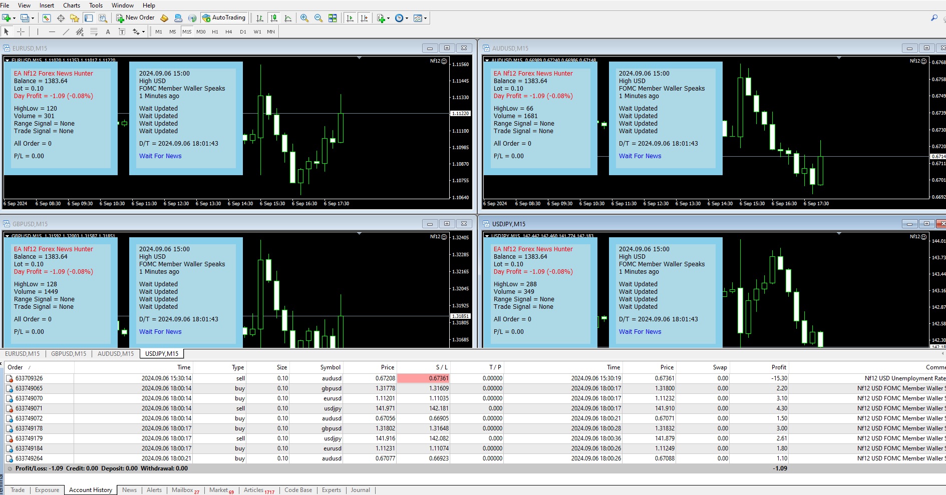The image size is (946, 495).
Task: Set timeframe to H4
Action: pos(229,32)
